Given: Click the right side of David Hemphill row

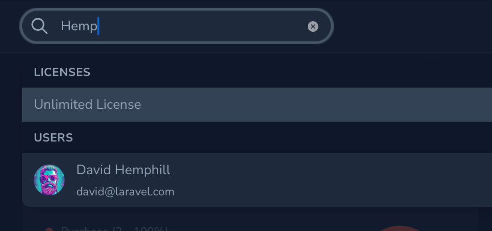Looking at the screenshot, I should coord(434,180).
